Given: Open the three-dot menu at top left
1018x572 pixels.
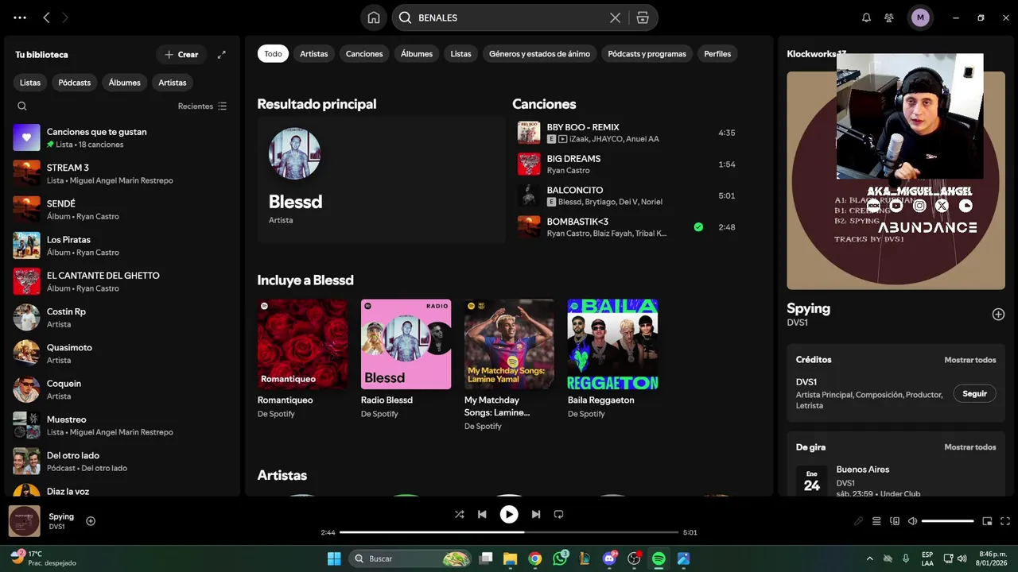Looking at the screenshot, I should (20, 17).
